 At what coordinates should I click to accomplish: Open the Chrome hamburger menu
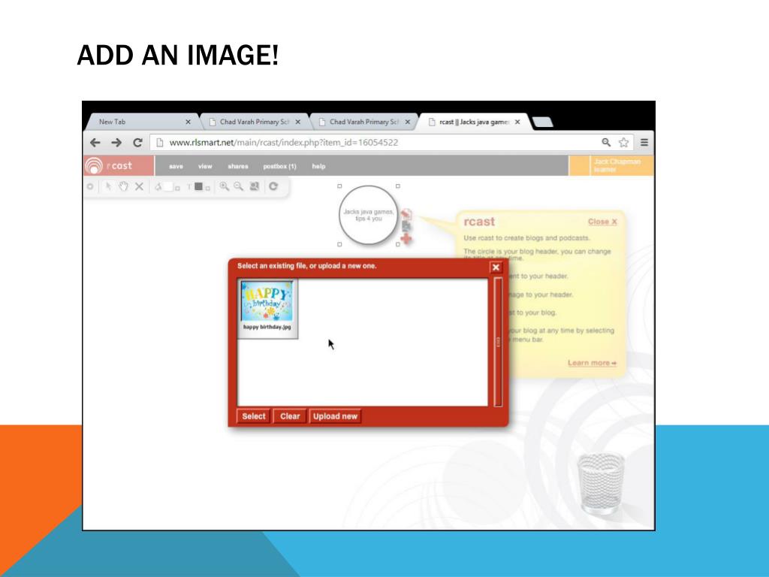[x=644, y=142]
